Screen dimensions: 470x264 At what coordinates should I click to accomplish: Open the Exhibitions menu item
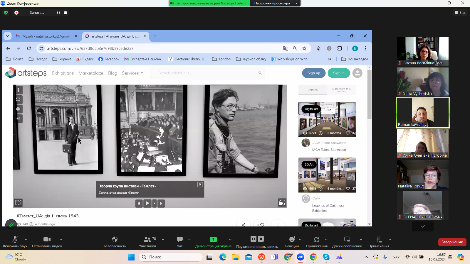tap(63, 73)
